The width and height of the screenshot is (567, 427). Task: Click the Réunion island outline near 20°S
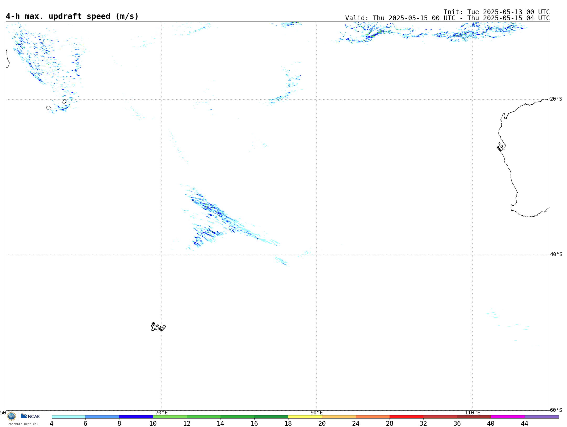(49, 108)
